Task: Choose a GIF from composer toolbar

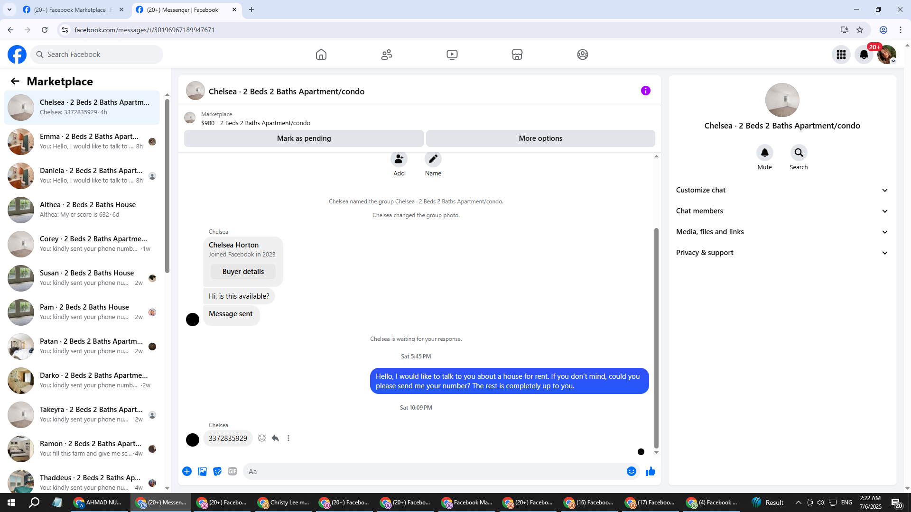Action: point(232,471)
